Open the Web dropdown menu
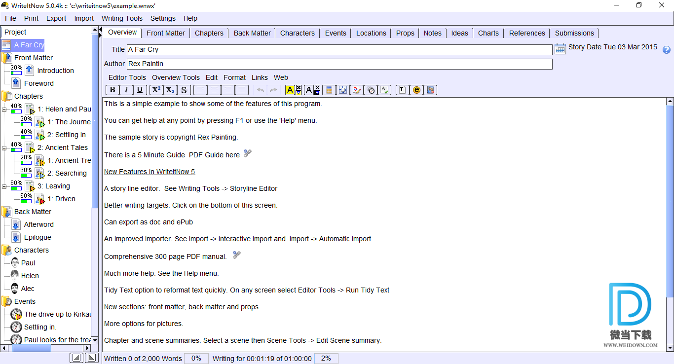 tap(281, 77)
